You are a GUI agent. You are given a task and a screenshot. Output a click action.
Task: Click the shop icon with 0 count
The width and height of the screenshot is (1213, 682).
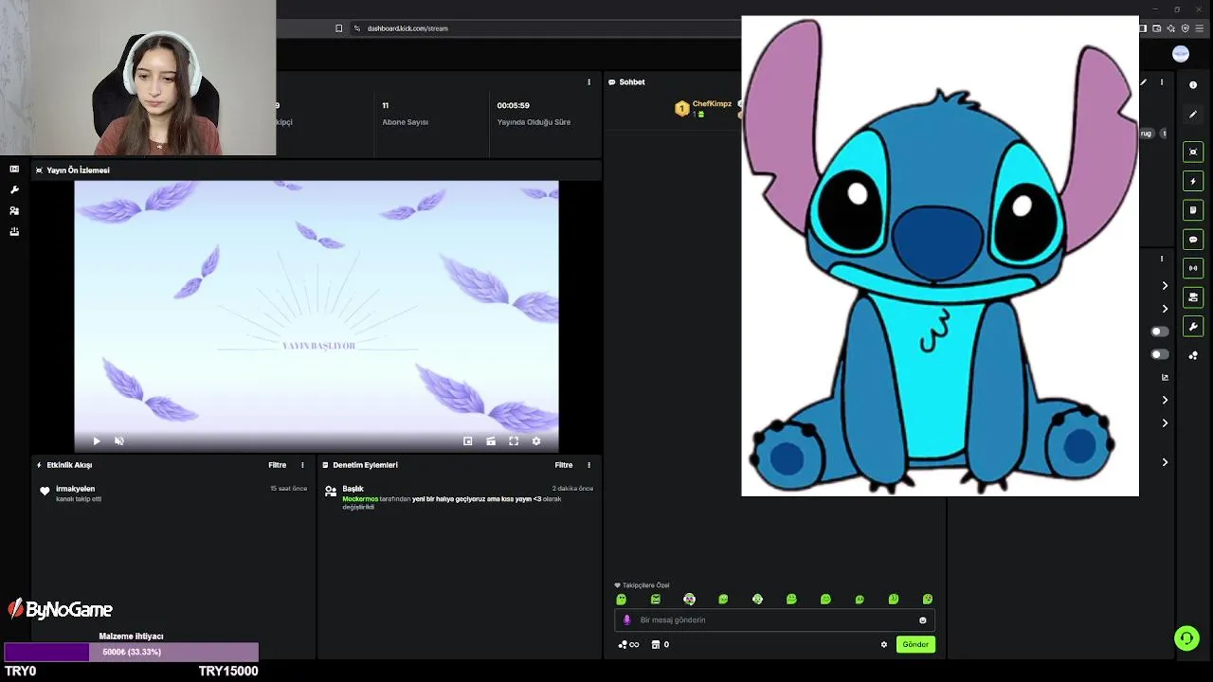point(660,644)
